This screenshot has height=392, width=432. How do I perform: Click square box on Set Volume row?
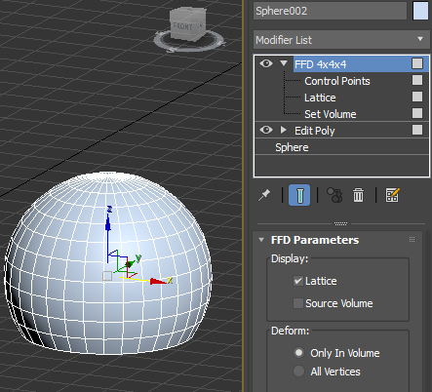417,113
